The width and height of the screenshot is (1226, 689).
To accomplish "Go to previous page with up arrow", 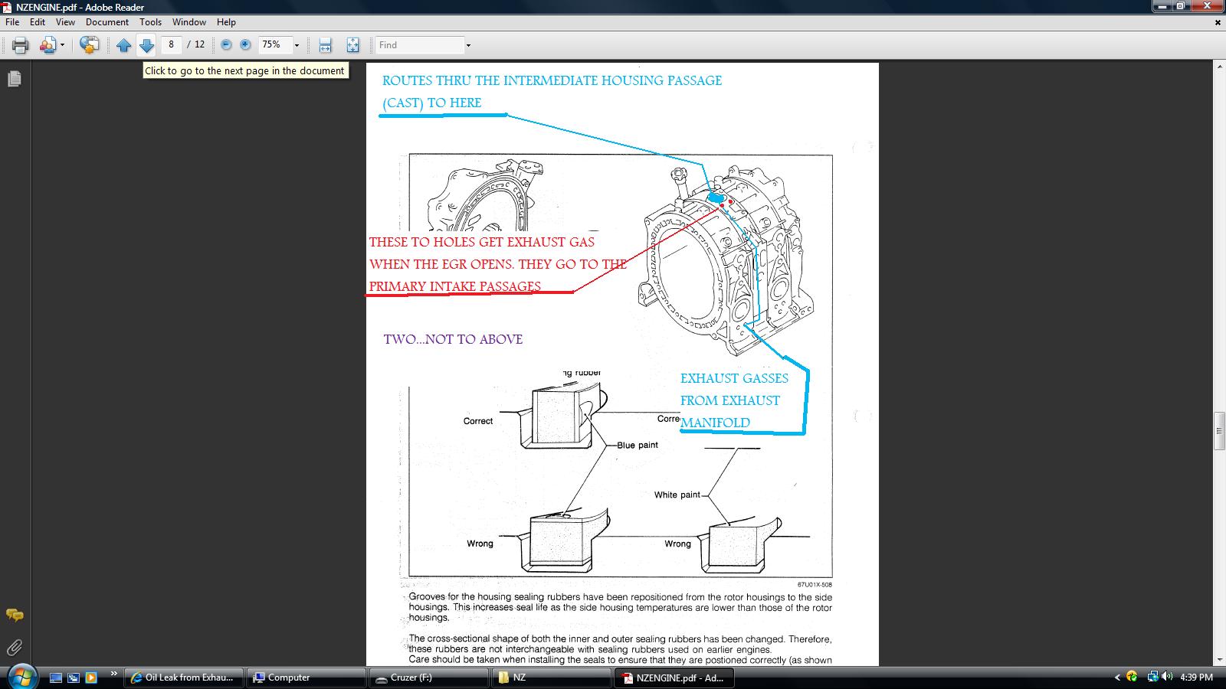I will [124, 45].
